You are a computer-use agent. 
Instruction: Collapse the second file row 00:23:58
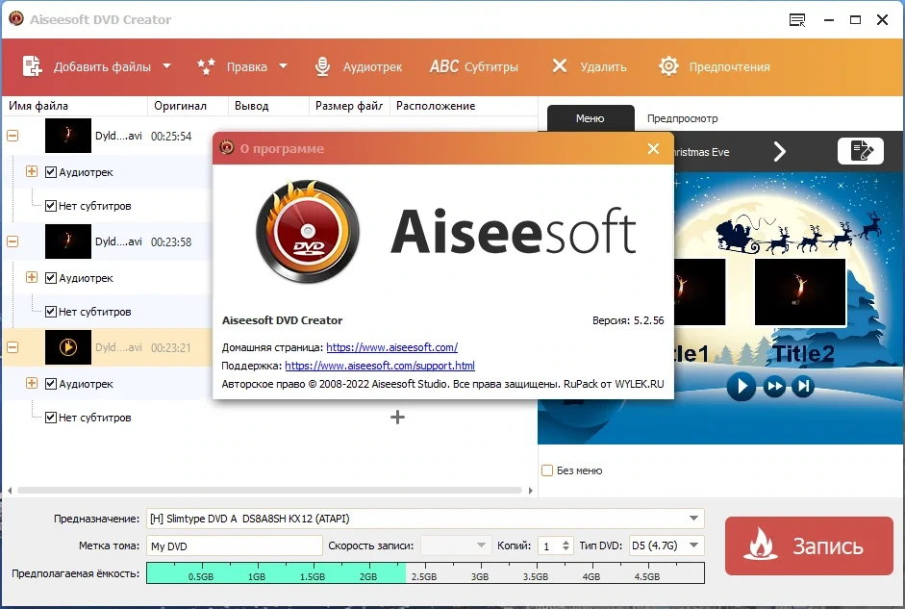pos(13,241)
